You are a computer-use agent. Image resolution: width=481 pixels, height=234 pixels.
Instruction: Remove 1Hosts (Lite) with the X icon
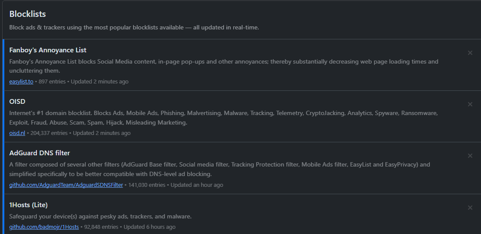(x=470, y=208)
